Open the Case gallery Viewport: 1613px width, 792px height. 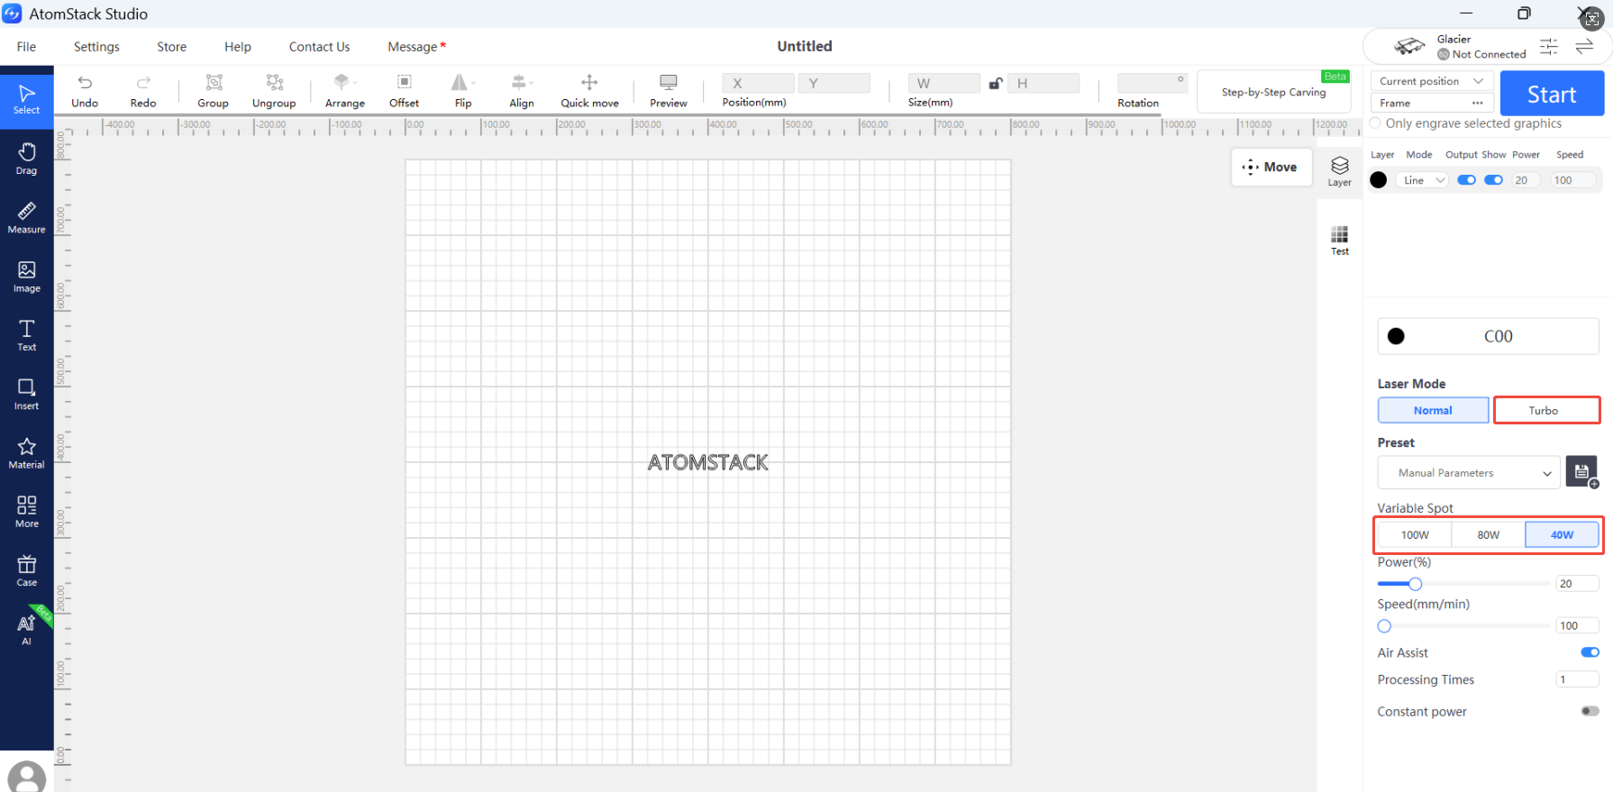[x=27, y=570]
